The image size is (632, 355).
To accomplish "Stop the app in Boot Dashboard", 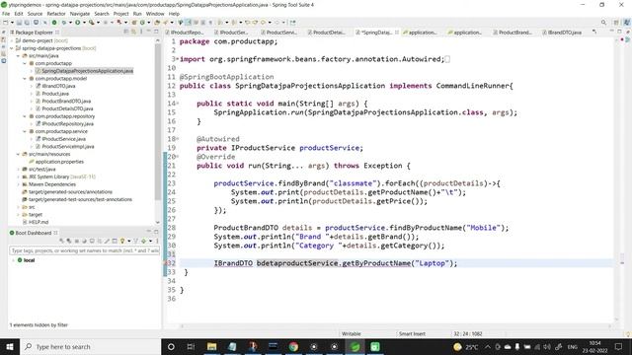I will [x=77, y=241].
